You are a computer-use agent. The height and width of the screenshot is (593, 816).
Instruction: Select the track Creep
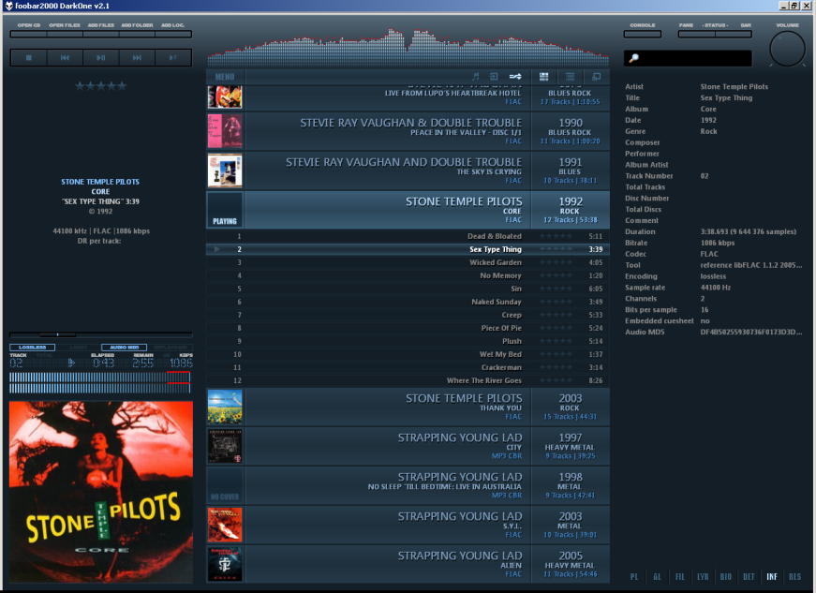coord(408,315)
